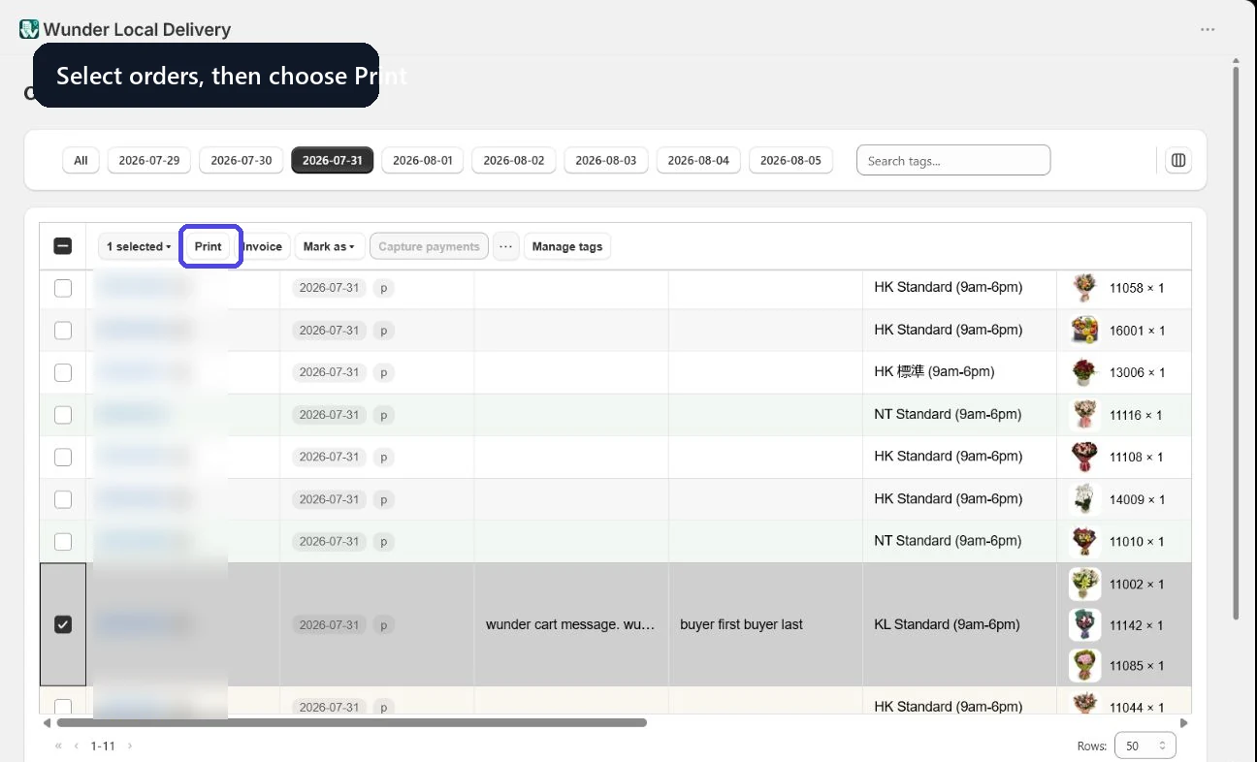
Task: Go to first page of results
Action: (58, 746)
